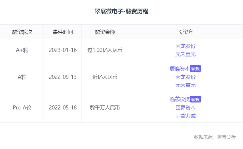
Task: Select date 2022-05-18
Action: click(63, 107)
